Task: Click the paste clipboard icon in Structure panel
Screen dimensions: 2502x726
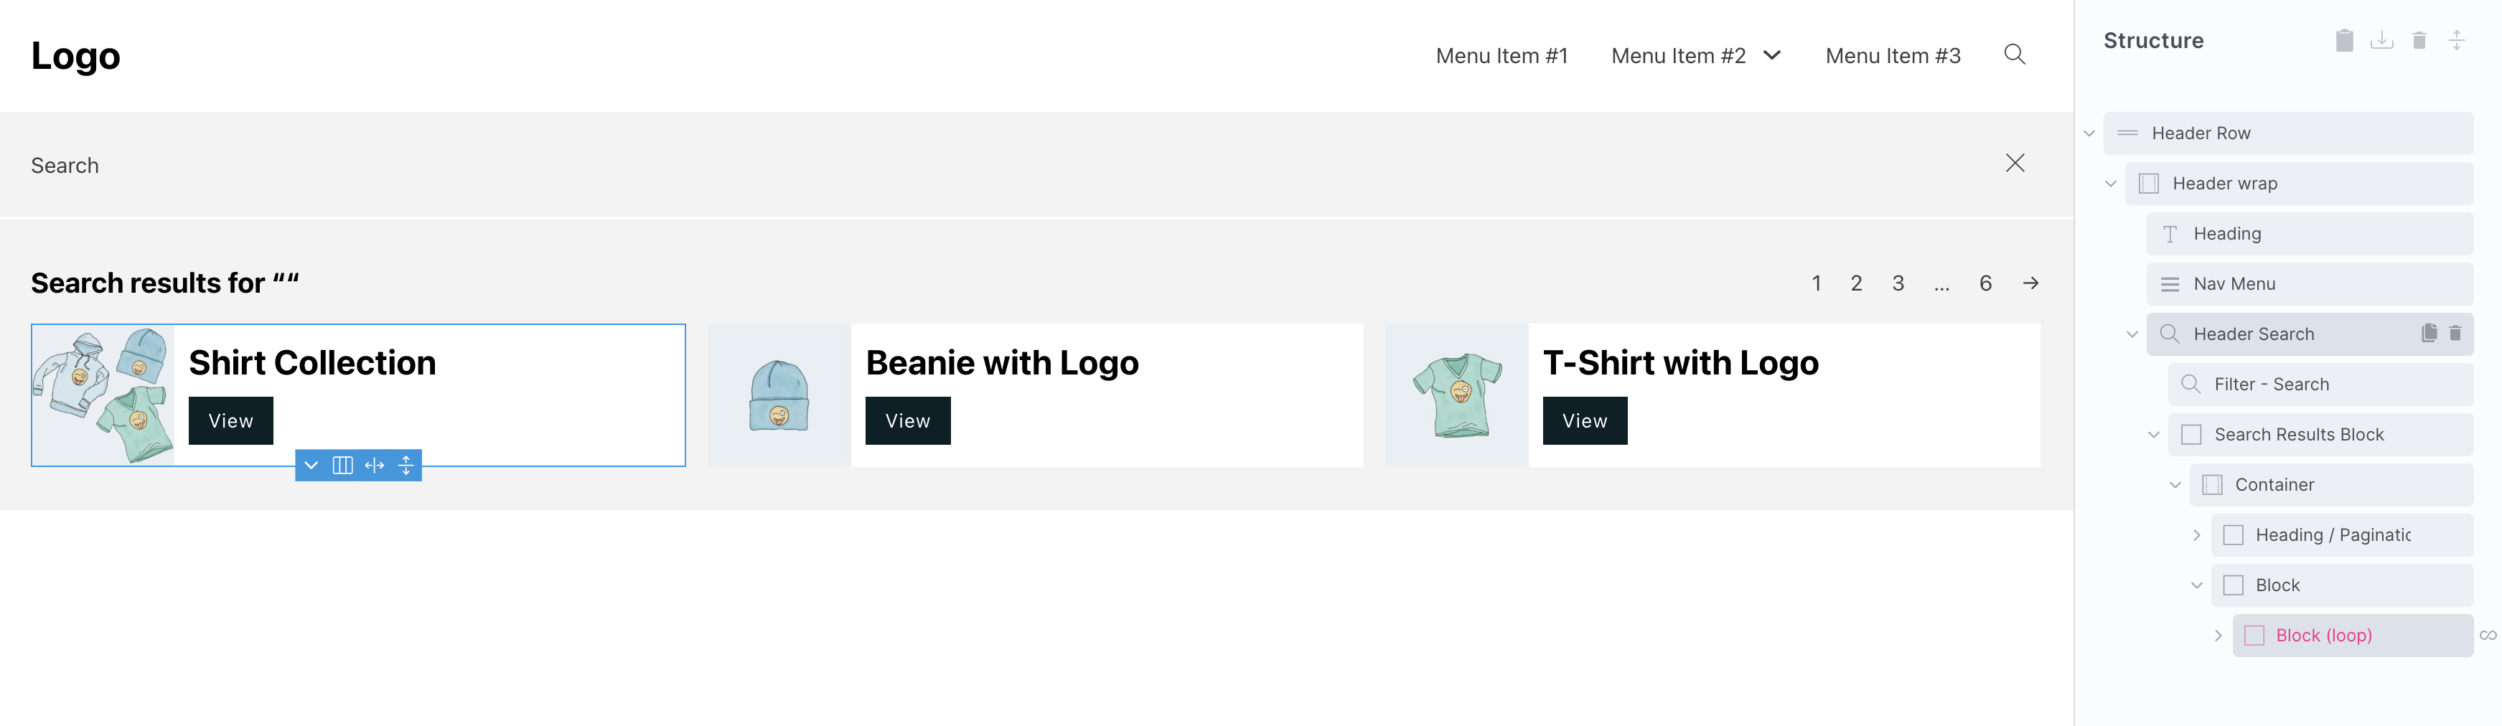Action: pos(2343,41)
